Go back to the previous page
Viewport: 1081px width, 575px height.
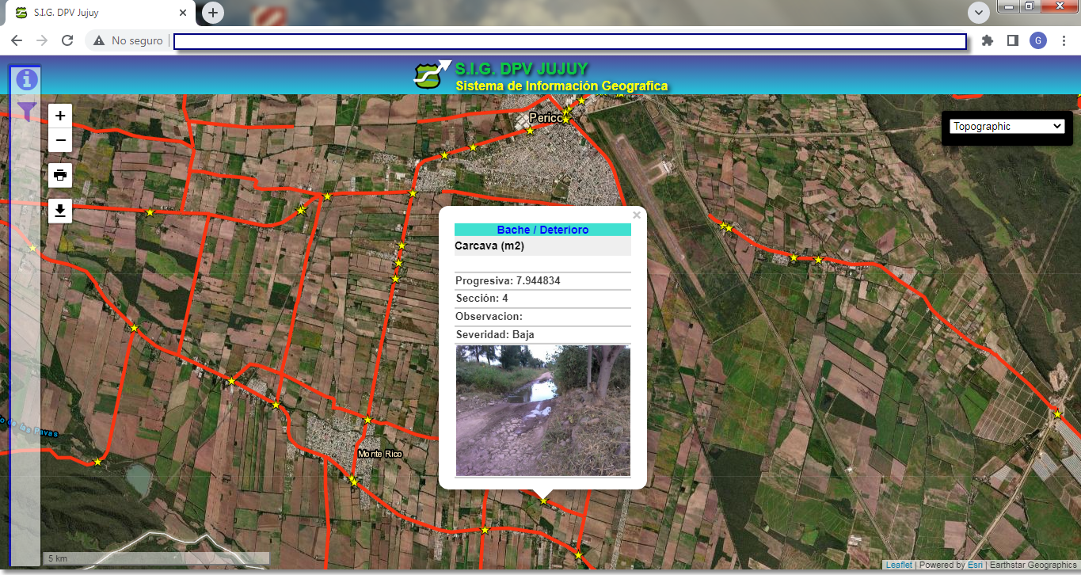pos(17,40)
